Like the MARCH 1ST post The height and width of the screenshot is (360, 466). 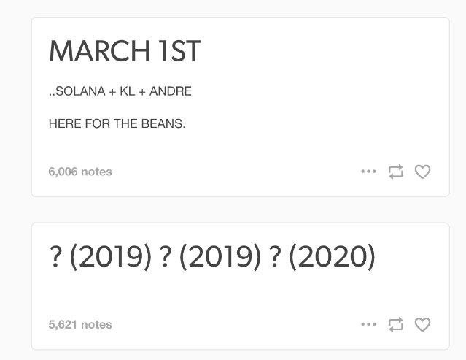pyautogui.click(x=422, y=172)
